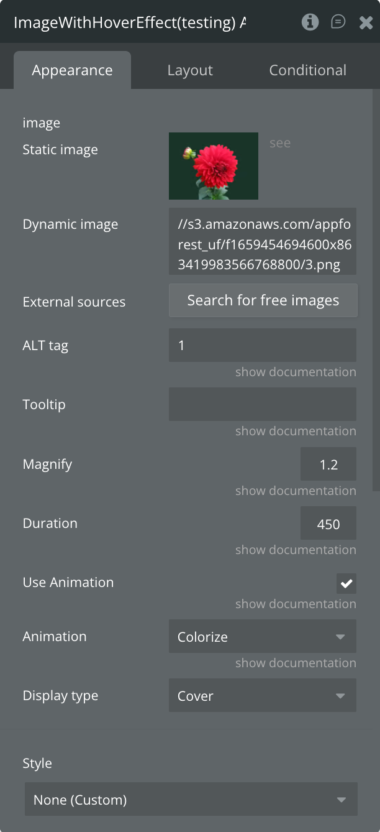Edit the Magnify value field

(328, 464)
